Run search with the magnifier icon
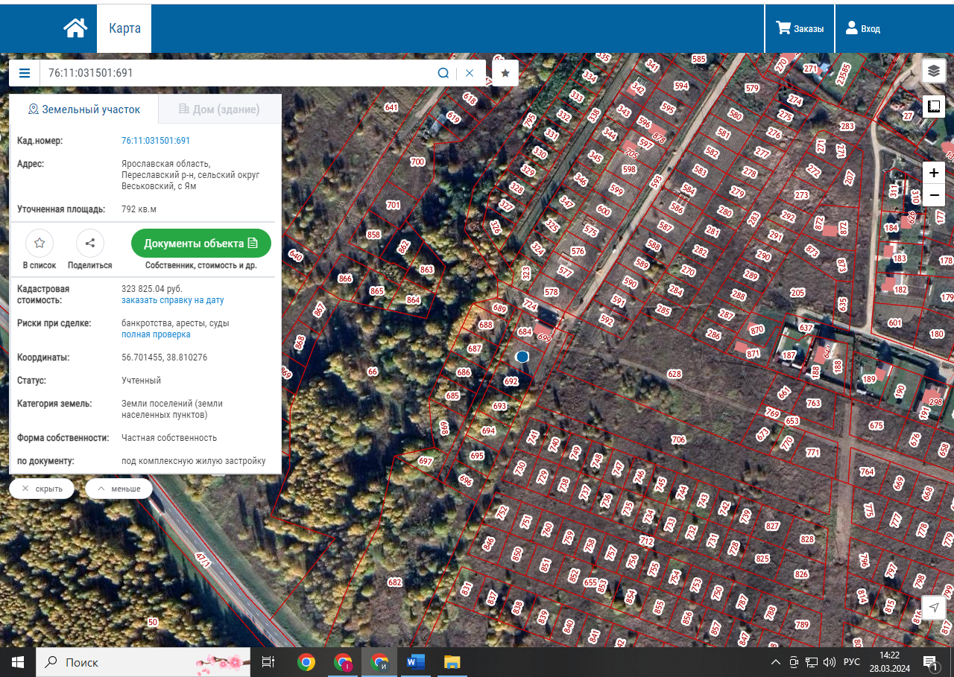Screen dimensions: 954x677 click(443, 73)
